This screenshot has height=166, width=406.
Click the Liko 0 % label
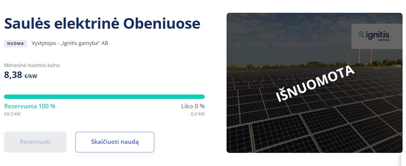click(193, 106)
